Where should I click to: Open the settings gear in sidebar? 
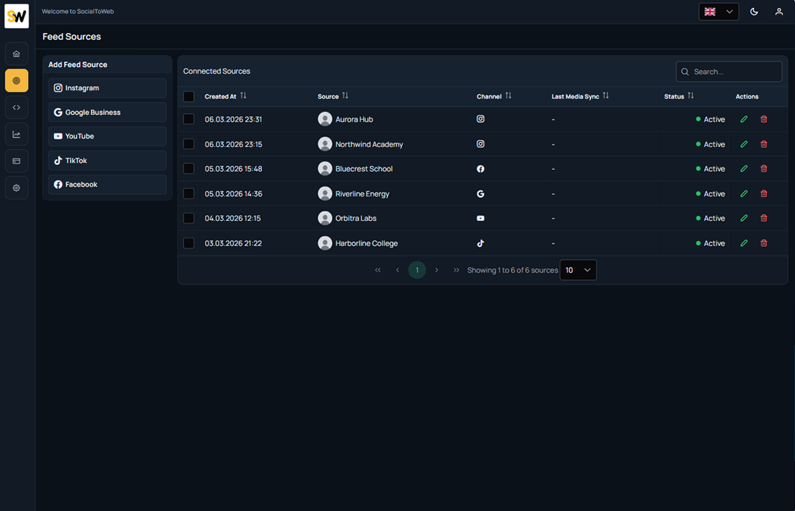click(16, 187)
